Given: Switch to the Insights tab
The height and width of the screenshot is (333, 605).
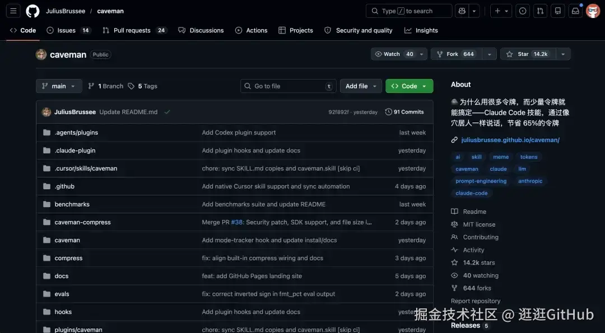Looking at the screenshot, I should 421,30.
